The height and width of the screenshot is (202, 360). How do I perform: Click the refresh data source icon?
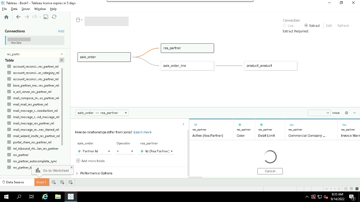54,17
